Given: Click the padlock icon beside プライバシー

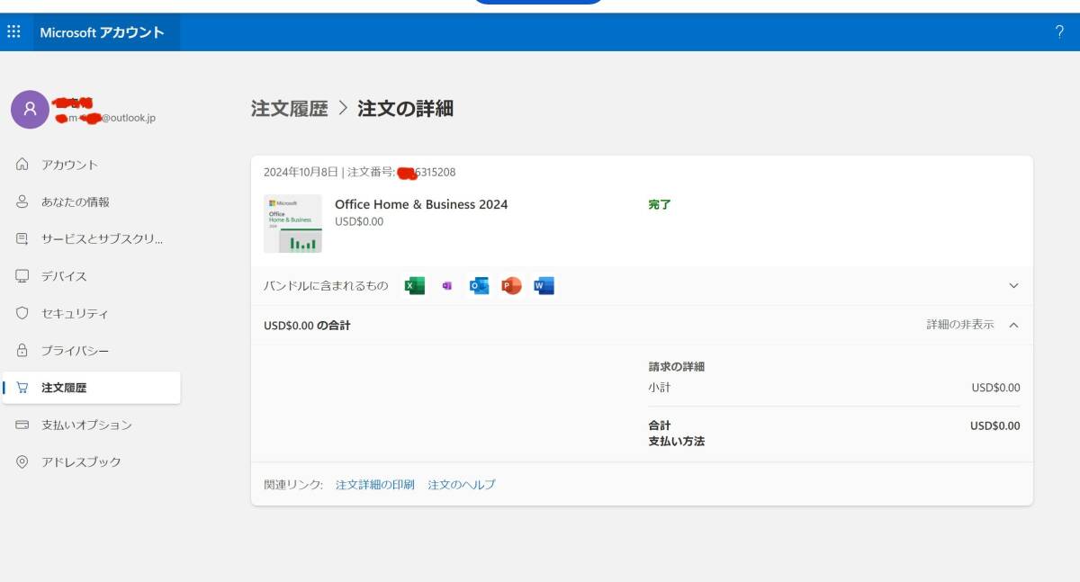Looking at the screenshot, I should coord(22,350).
